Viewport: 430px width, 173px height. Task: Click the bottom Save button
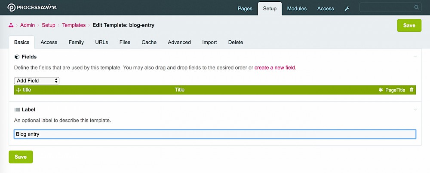click(x=21, y=157)
